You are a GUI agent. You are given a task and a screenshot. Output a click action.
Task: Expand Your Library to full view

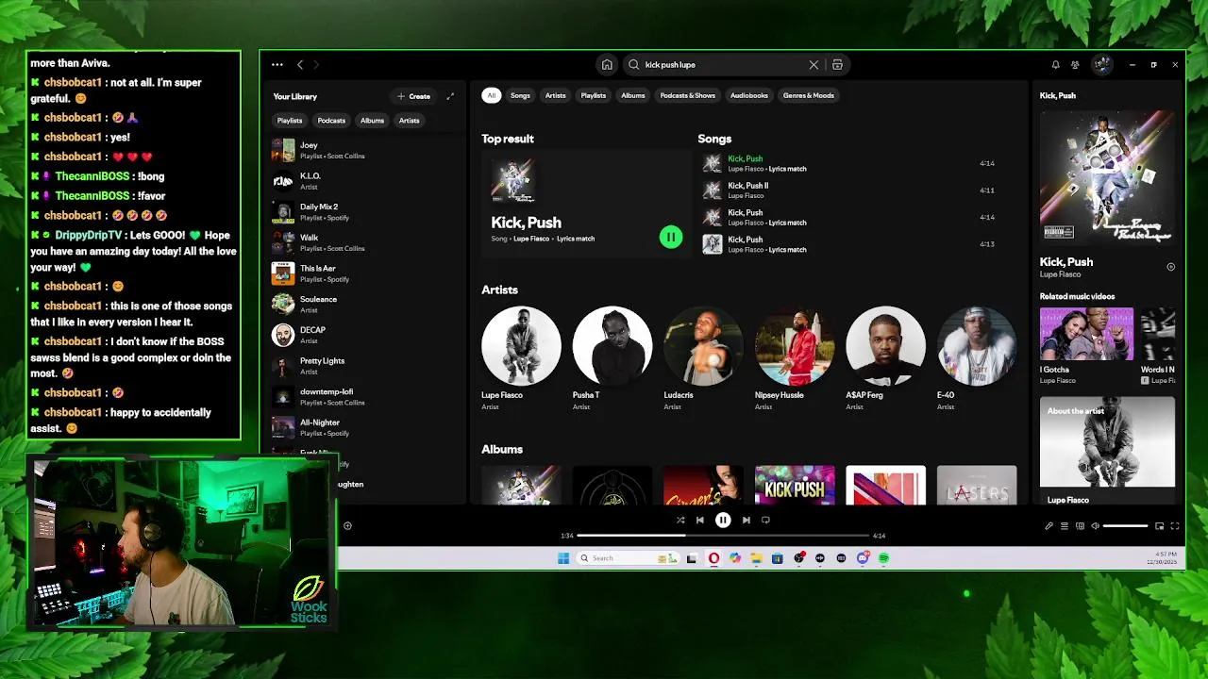pos(450,96)
